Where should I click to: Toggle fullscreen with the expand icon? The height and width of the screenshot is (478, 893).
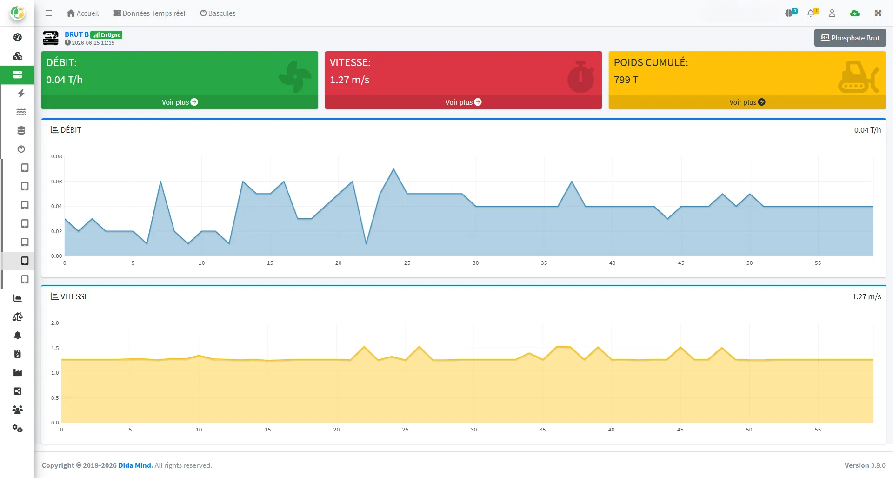pyautogui.click(x=878, y=13)
